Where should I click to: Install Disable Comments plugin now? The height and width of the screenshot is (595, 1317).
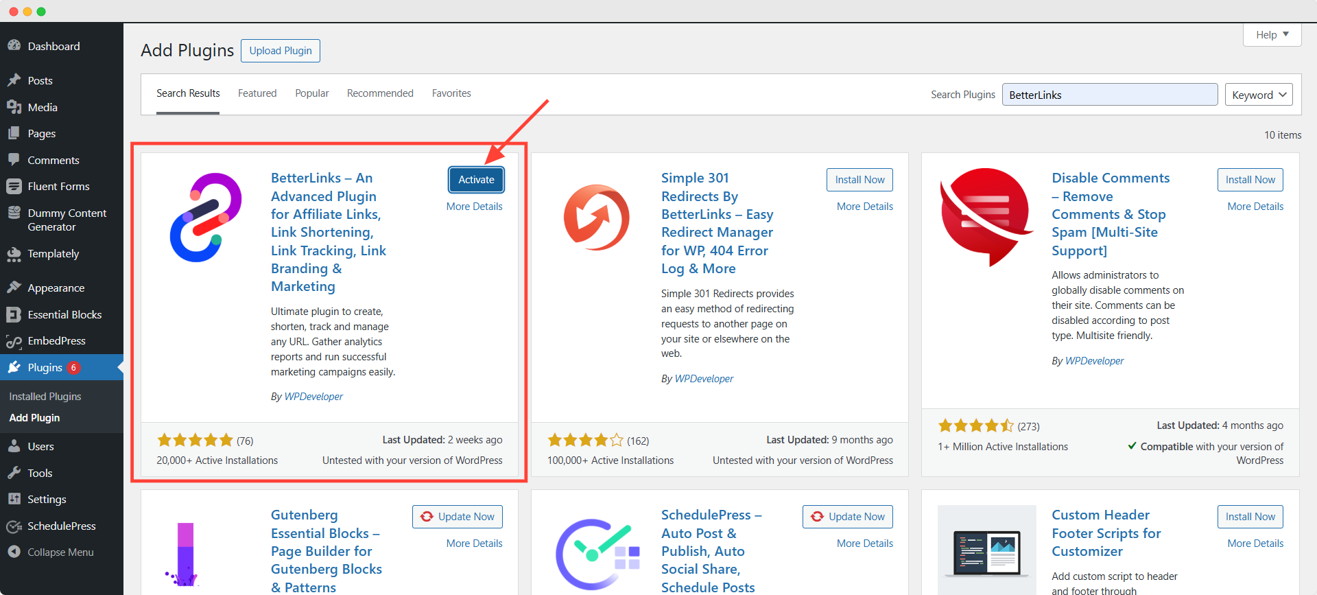pos(1250,180)
